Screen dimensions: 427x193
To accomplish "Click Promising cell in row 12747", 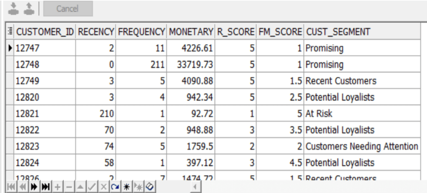I will (x=362, y=48).
